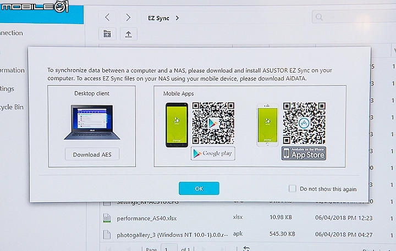Open the Information sidebar item
This screenshot has width=396, height=251.
tap(12, 70)
